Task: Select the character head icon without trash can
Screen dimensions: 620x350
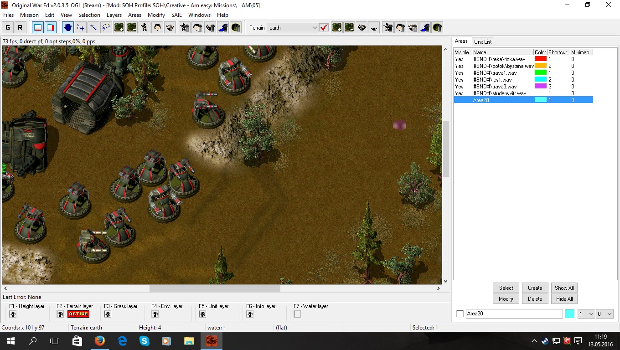Action: point(157,27)
